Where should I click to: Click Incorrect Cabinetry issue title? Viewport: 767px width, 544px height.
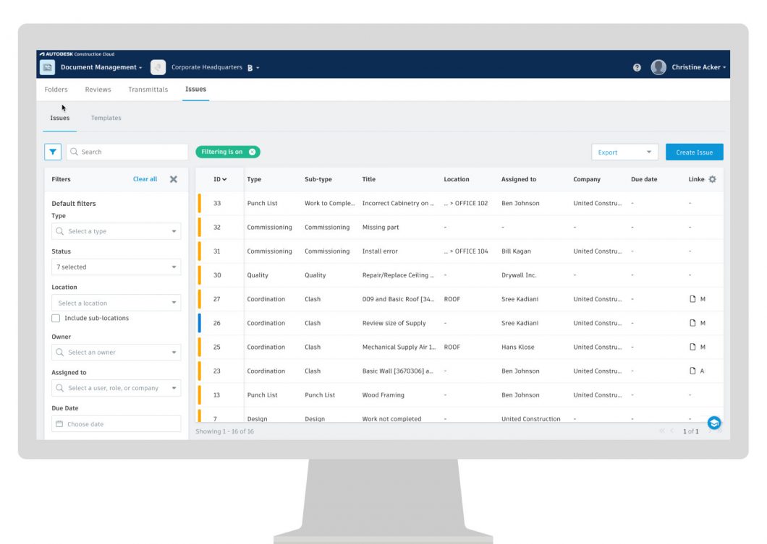coord(398,203)
